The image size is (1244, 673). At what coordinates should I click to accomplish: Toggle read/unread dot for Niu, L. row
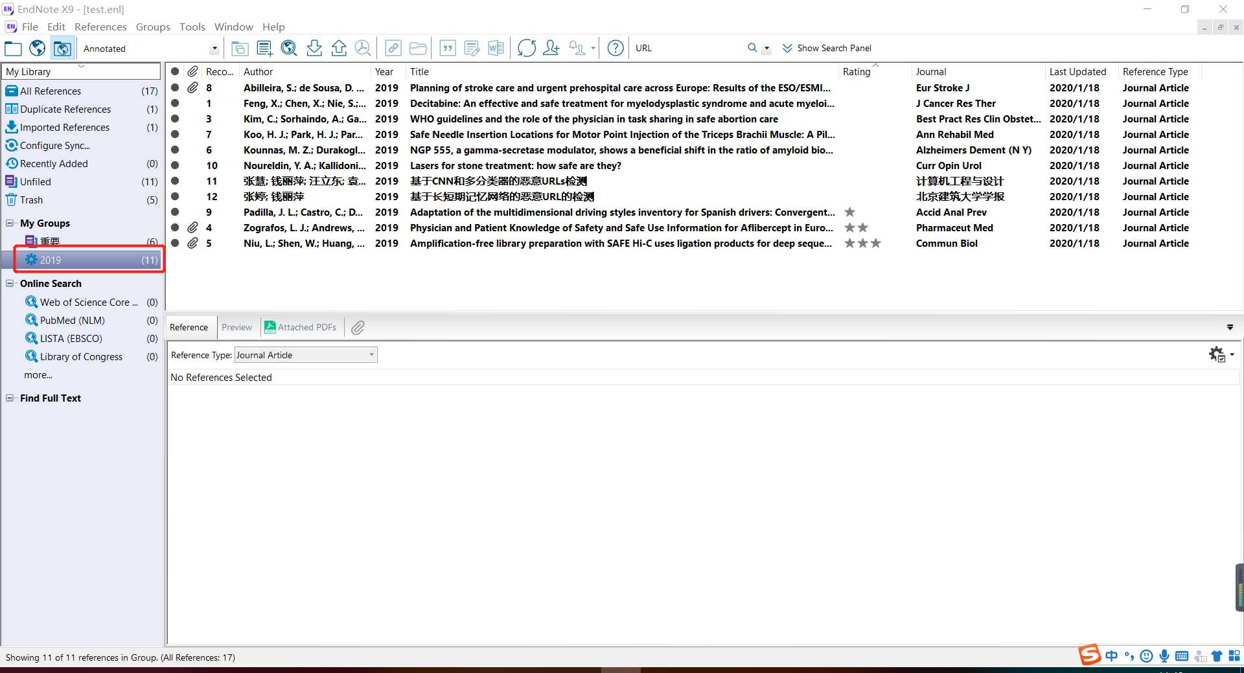coord(175,243)
